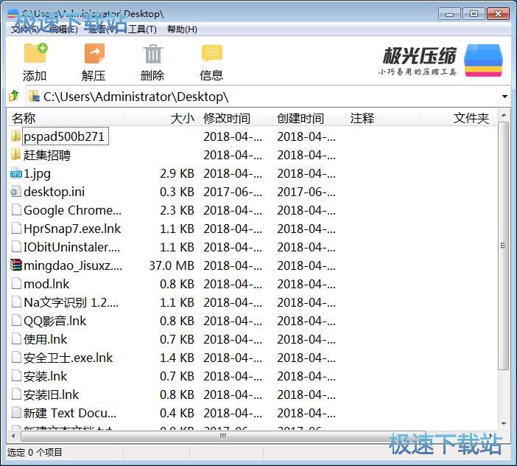
Task: Click the QQ影音.lnk file icon
Action: [16, 321]
